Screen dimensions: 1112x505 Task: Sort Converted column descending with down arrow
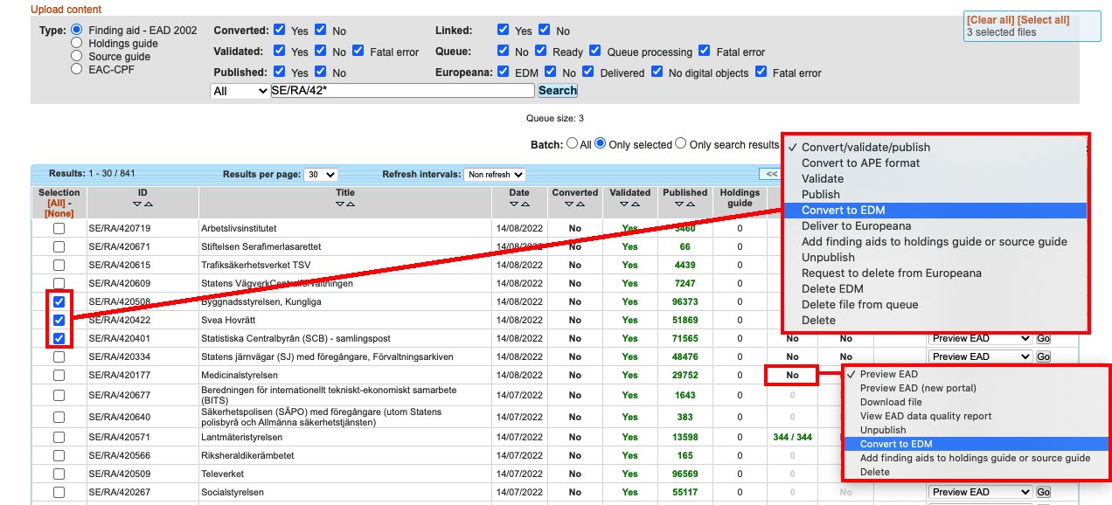coord(570,204)
